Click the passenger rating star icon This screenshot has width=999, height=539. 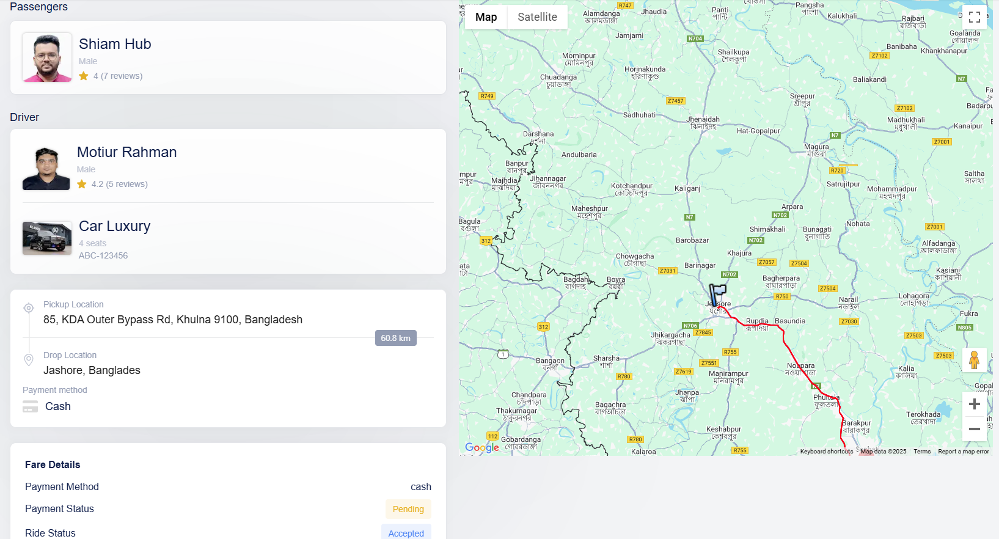point(84,76)
